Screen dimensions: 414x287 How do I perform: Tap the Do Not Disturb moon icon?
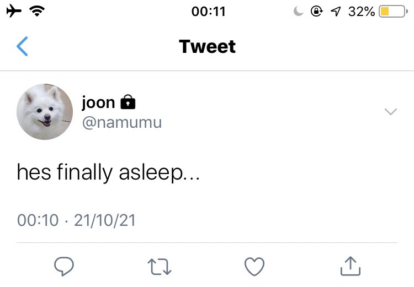point(298,12)
